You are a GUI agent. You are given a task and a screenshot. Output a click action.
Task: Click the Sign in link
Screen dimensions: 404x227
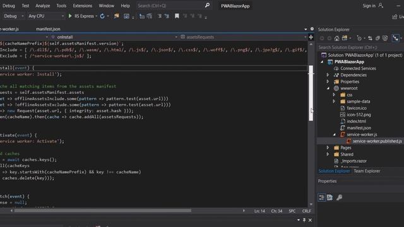369,6
